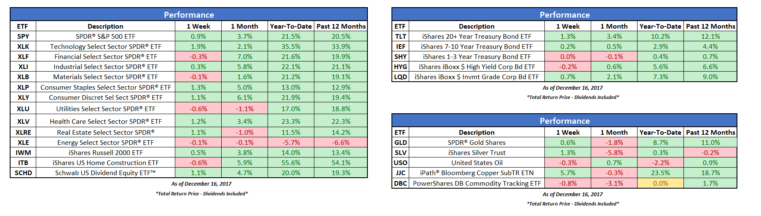Click the IWM ticker cell
Image resolution: width=761 pixels, height=216 pixels.
pyautogui.click(x=23, y=153)
